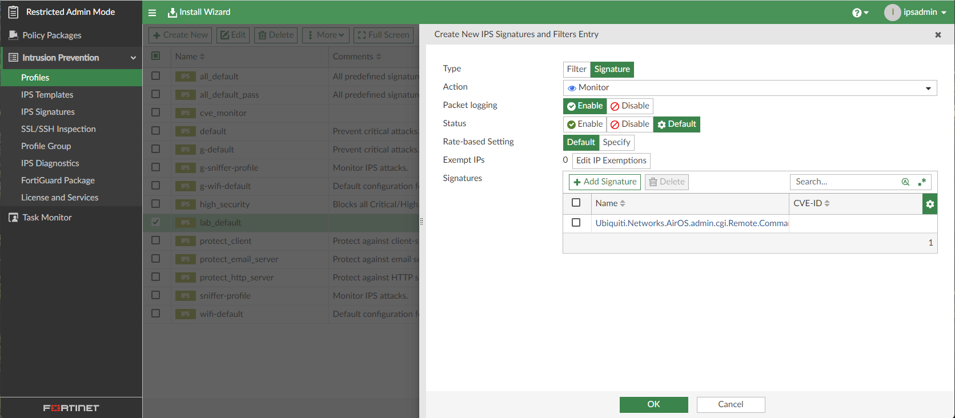This screenshot has height=418, width=955.
Task: Click the Policy Packages icon
Action: coord(13,35)
